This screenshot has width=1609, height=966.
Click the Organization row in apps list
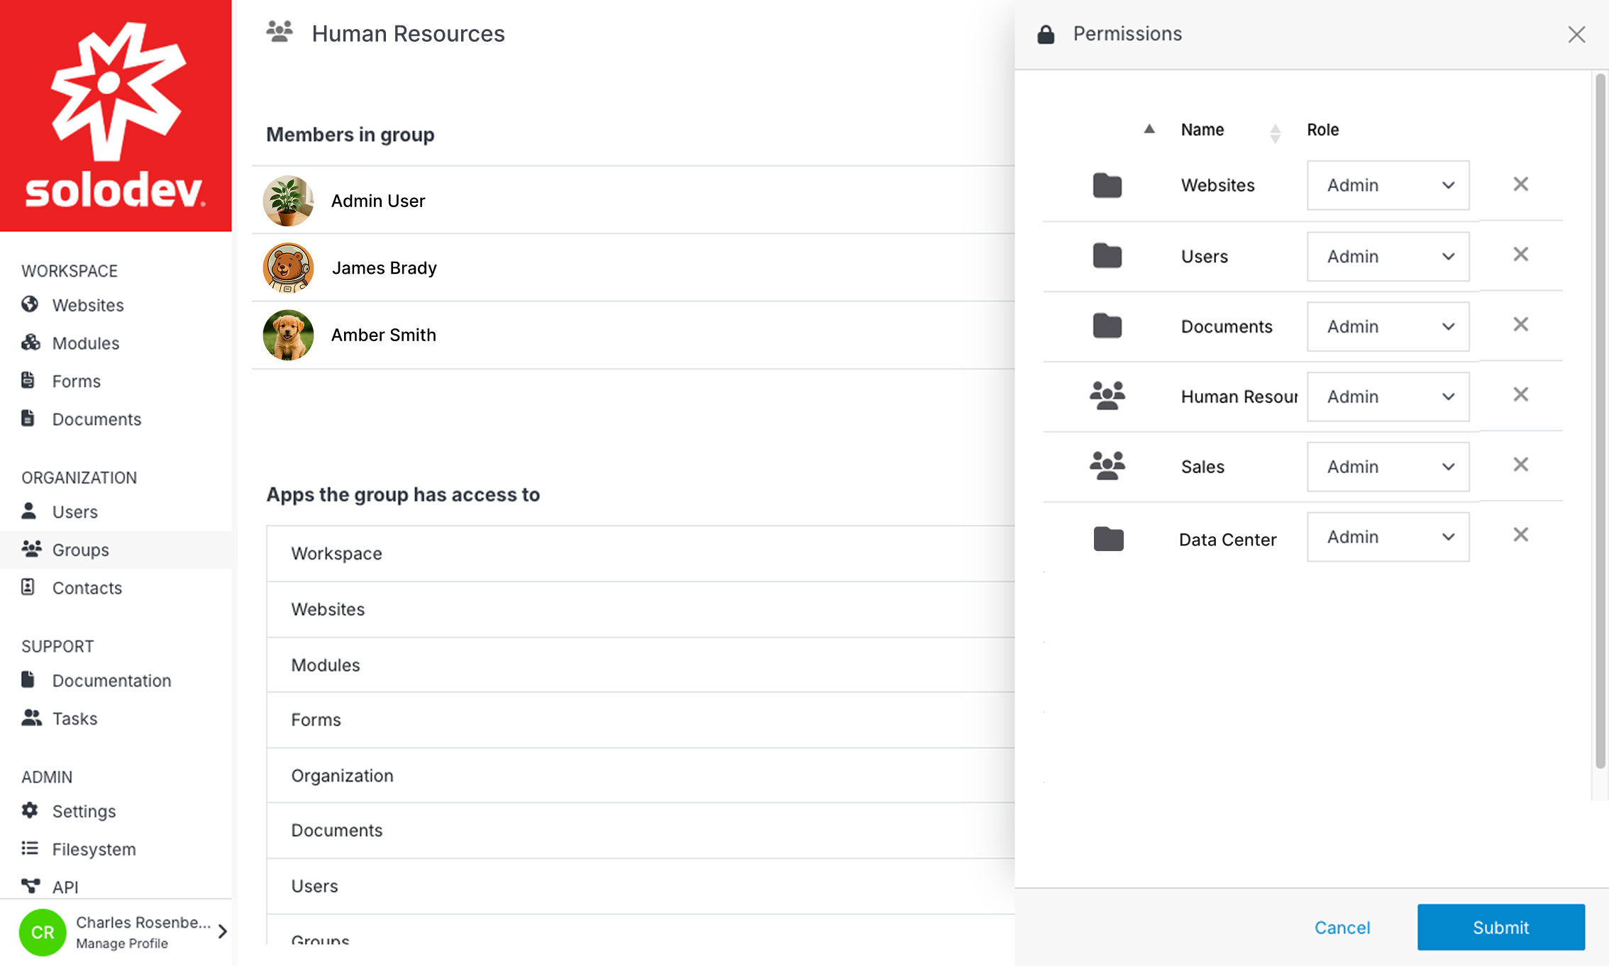pyautogui.click(x=641, y=775)
